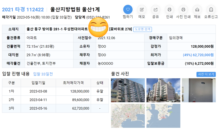
Task: Click the 입찰기일 column header
Action: click(x=38, y=83)
